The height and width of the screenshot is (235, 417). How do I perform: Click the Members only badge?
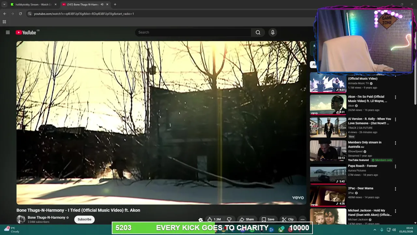click(382, 160)
